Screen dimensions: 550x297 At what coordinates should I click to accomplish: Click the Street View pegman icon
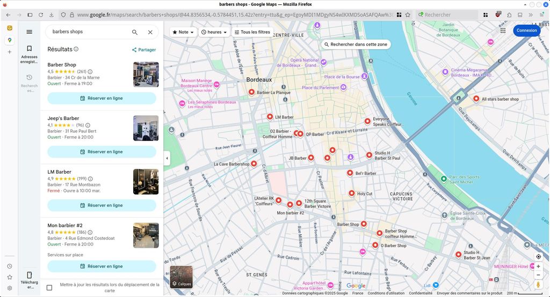[x=538, y=284]
